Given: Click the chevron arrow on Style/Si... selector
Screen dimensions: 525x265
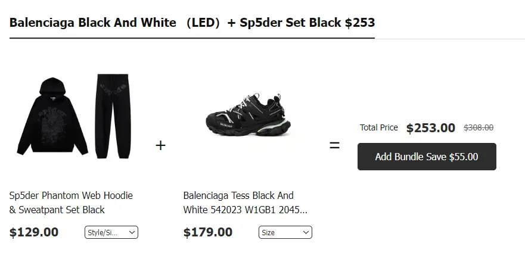Looking at the screenshot, I should (x=132, y=232).
